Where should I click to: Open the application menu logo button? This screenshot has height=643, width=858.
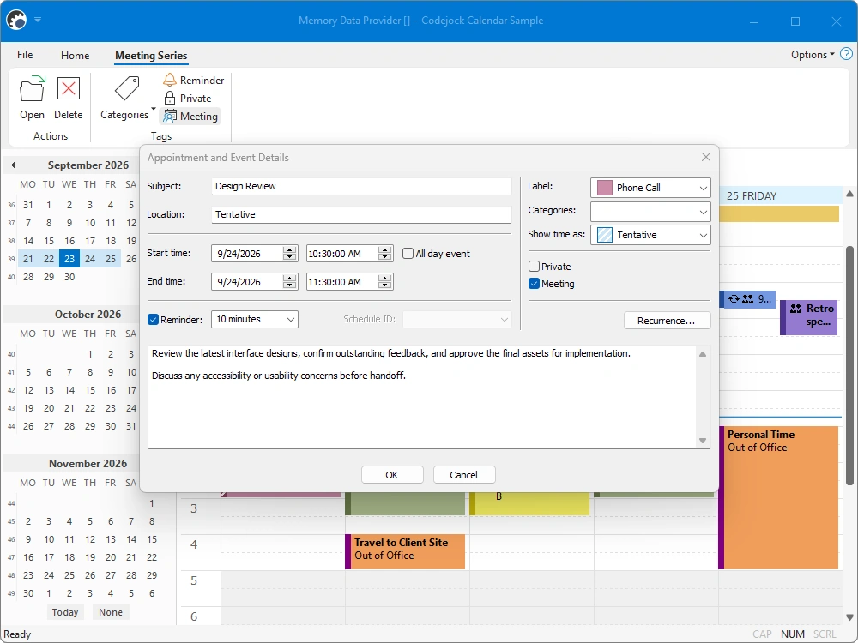coord(16,21)
